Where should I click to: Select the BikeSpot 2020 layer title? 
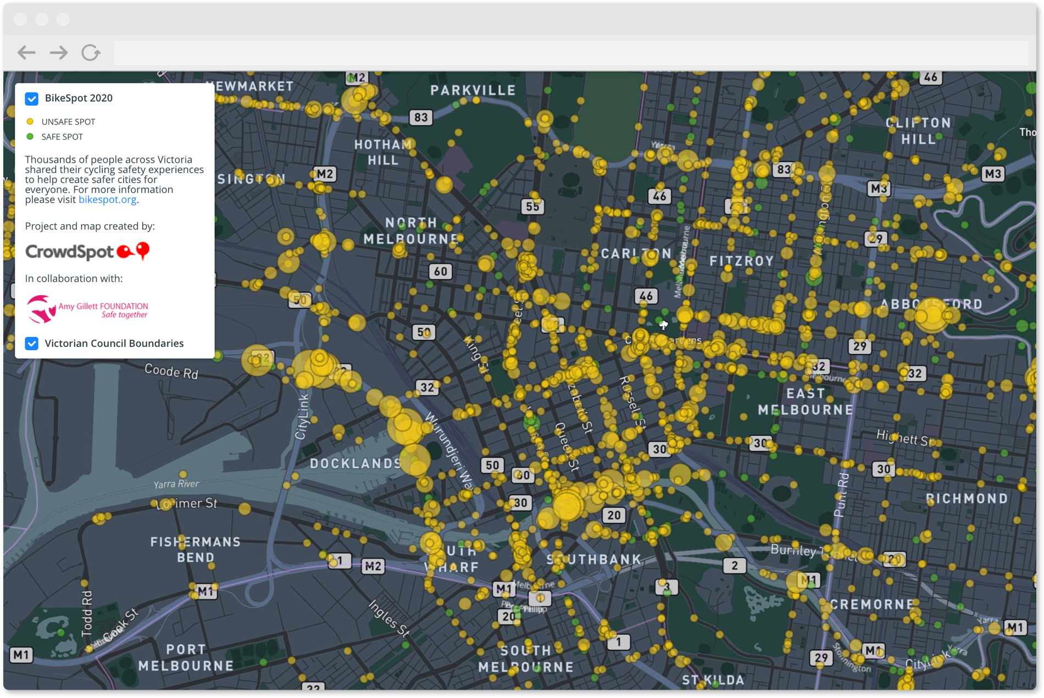(79, 98)
